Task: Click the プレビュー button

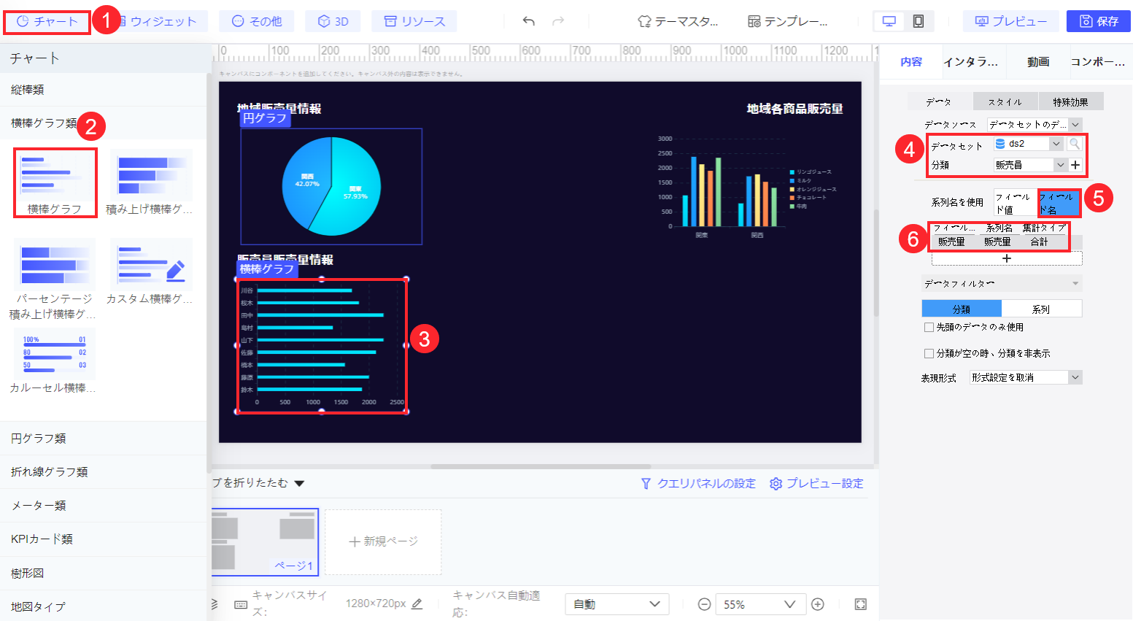Action: coord(1011,21)
